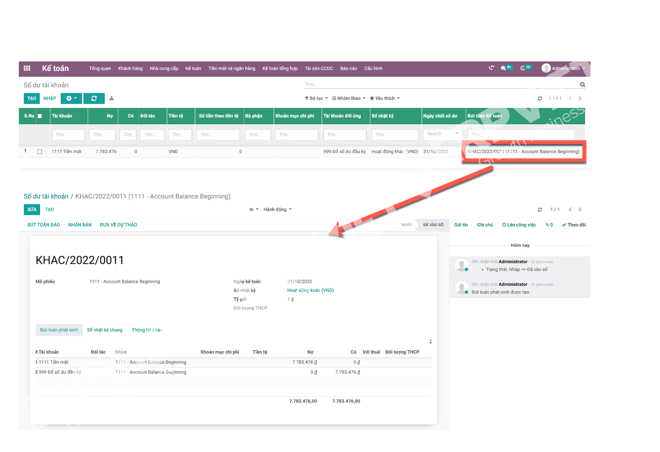This screenshot has height=452, width=660.
Task: Click Ghi chú in chatter
Action: (485, 225)
